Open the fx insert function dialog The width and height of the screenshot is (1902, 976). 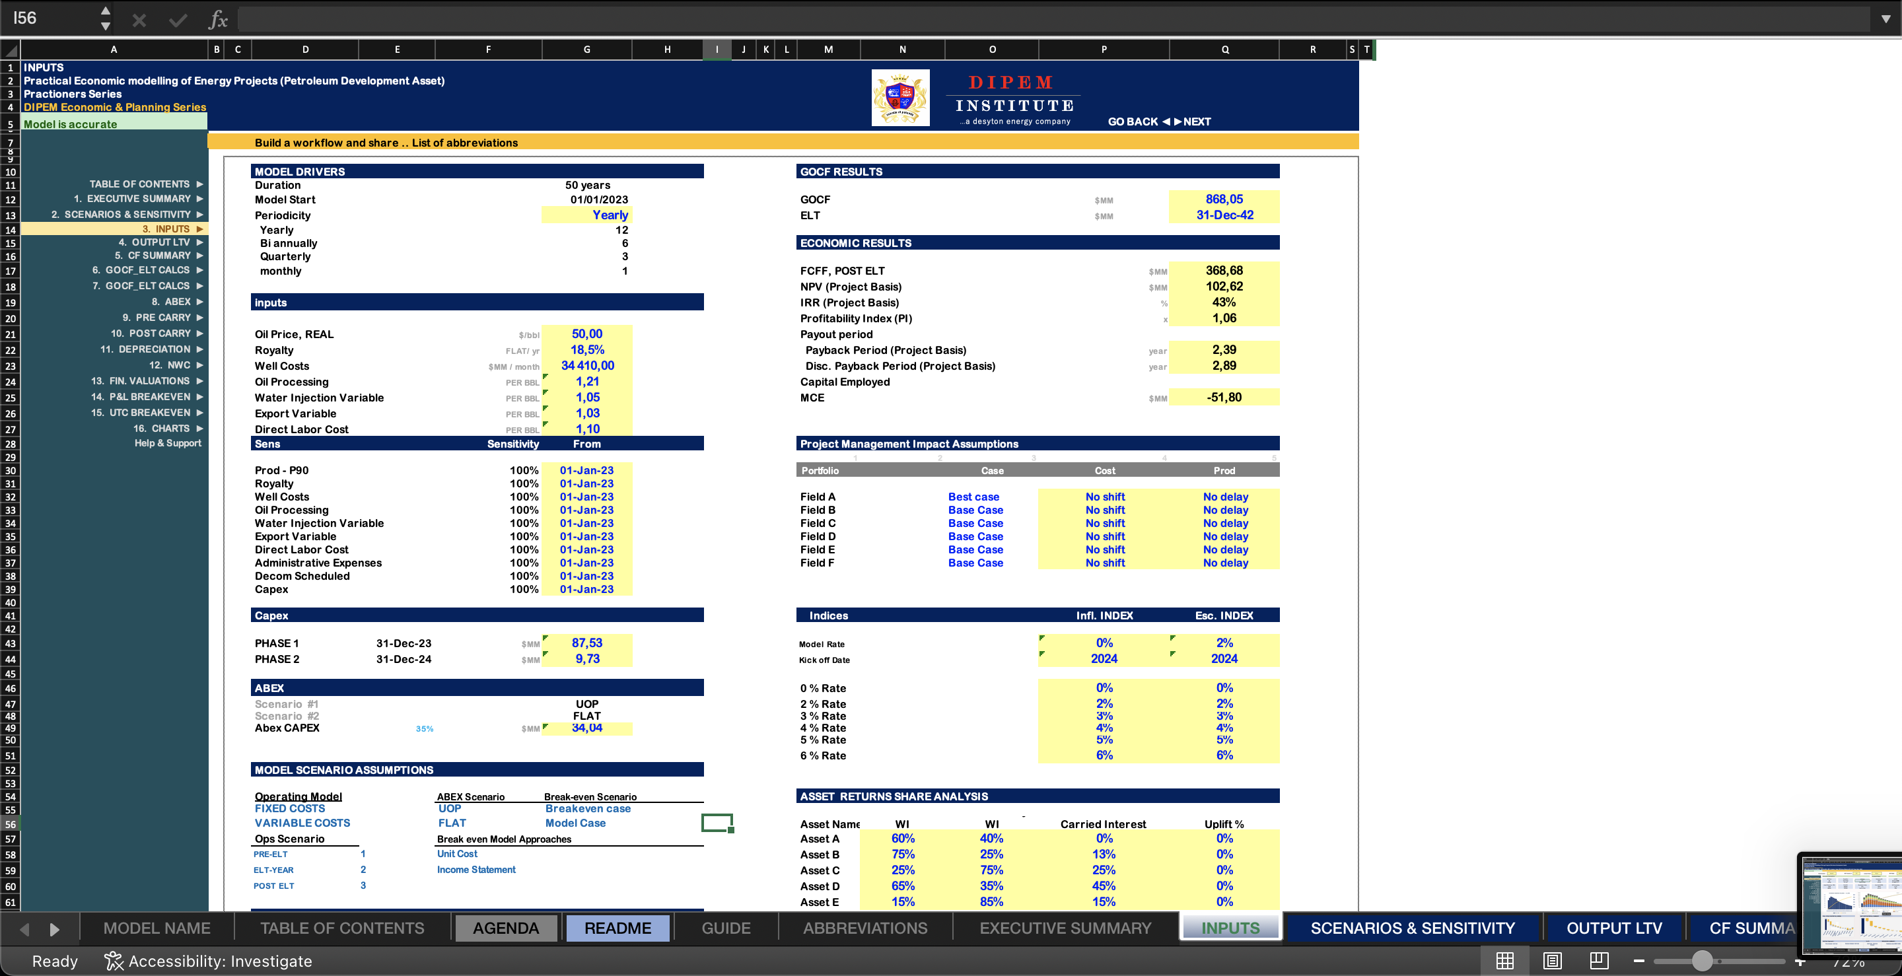[218, 20]
